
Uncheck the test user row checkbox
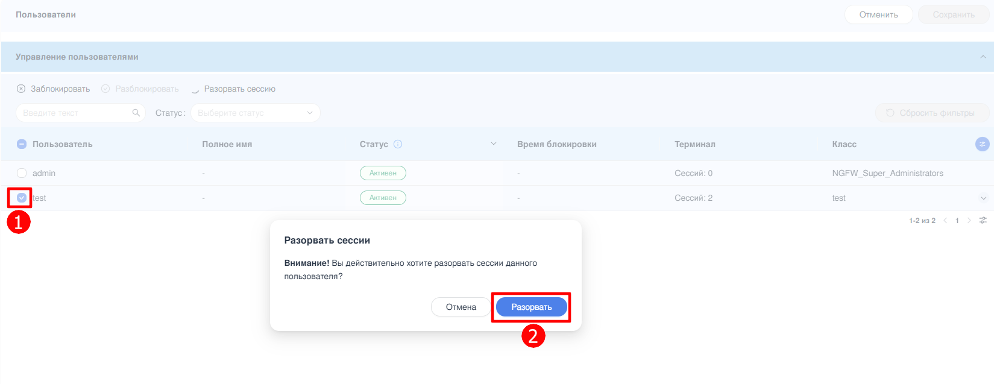22,198
